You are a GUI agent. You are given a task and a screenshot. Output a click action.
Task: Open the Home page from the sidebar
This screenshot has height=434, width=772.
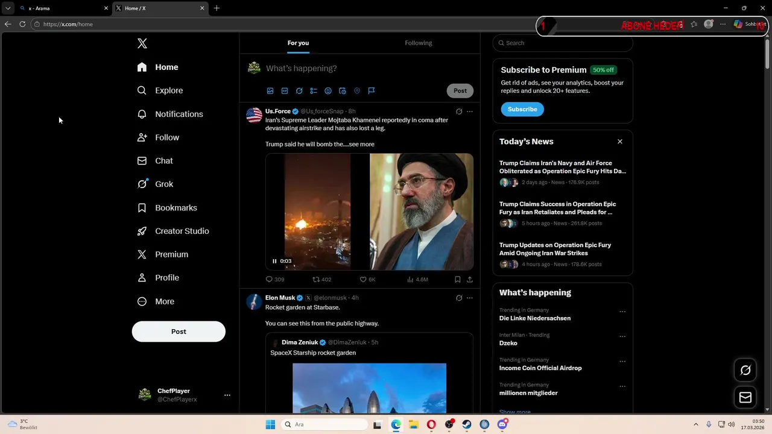point(158,67)
